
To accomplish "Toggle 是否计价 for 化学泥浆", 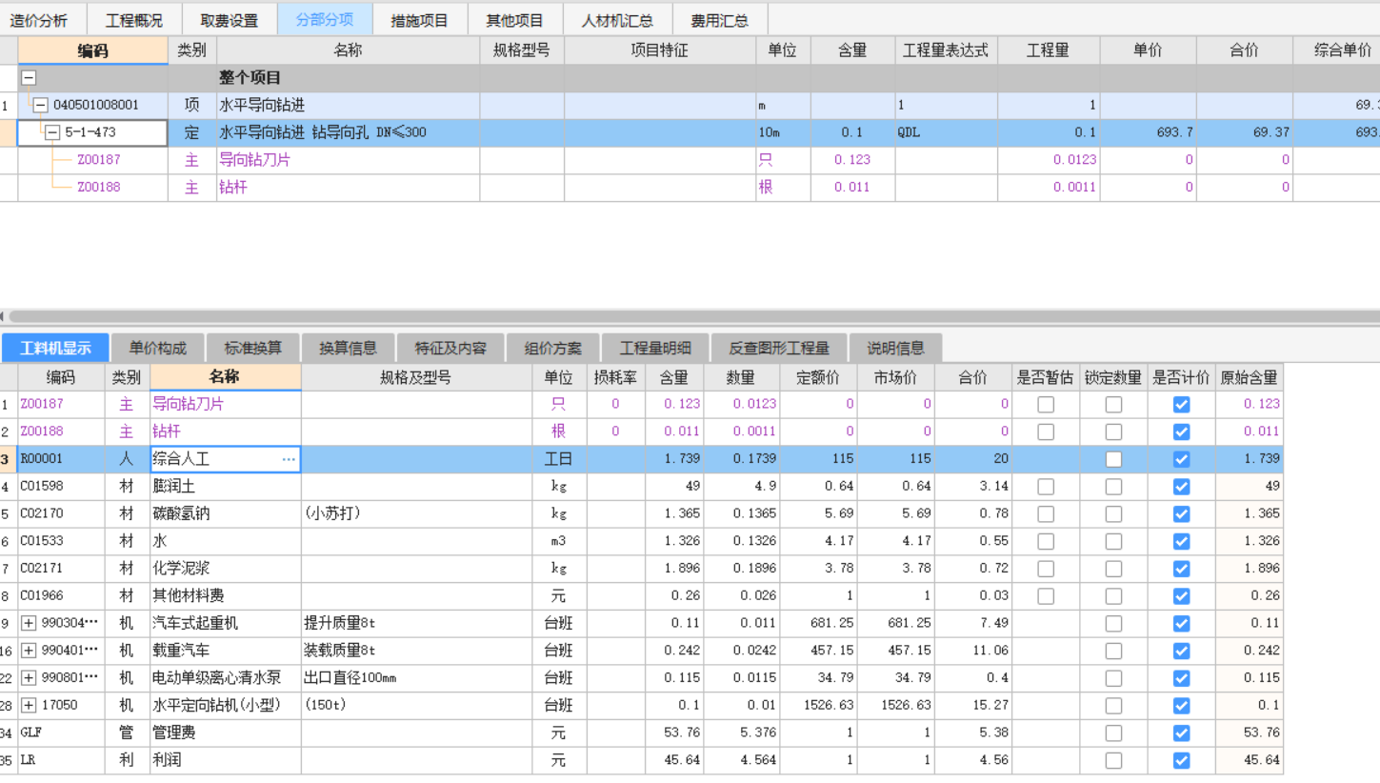I will [x=1181, y=569].
